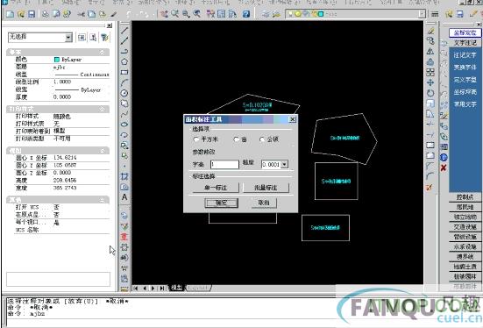
Task: Click the red X delete icon
Action: tap(444, 168)
